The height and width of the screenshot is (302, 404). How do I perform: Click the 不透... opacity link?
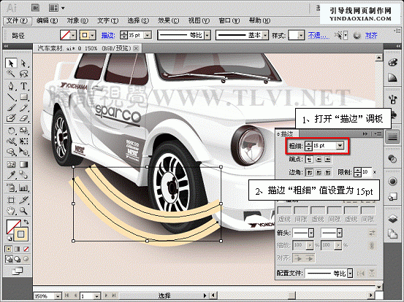coord(319,36)
